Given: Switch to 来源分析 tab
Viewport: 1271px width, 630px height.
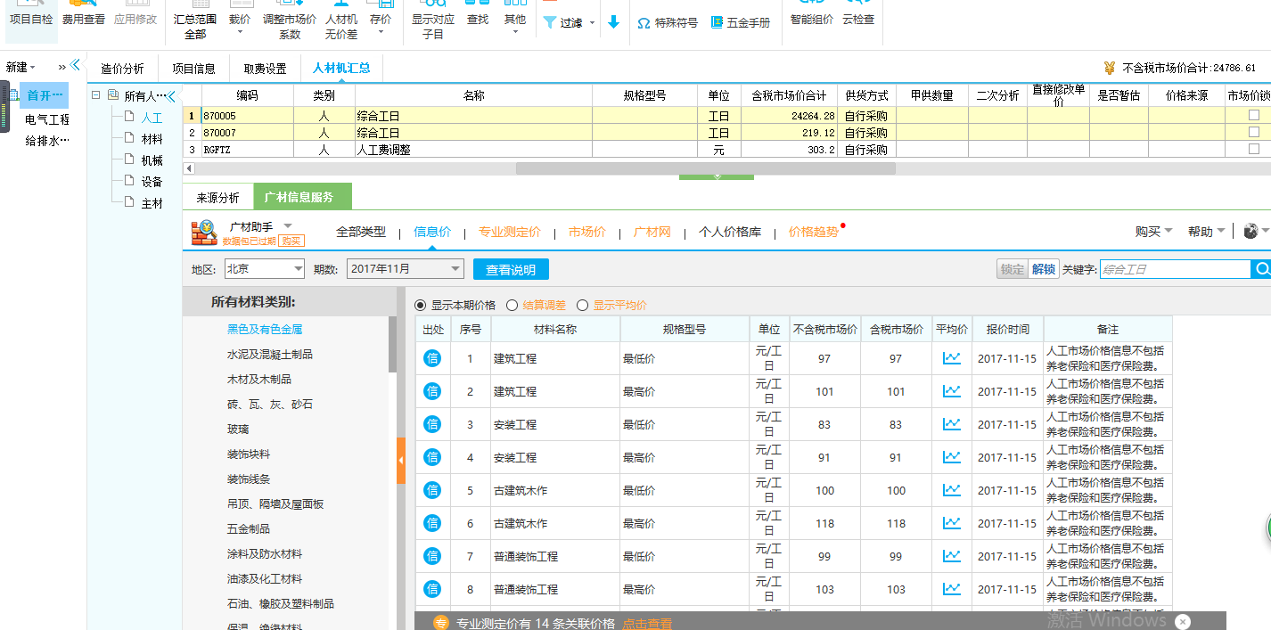Looking at the screenshot, I should pyautogui.click(x=218, y=198).
